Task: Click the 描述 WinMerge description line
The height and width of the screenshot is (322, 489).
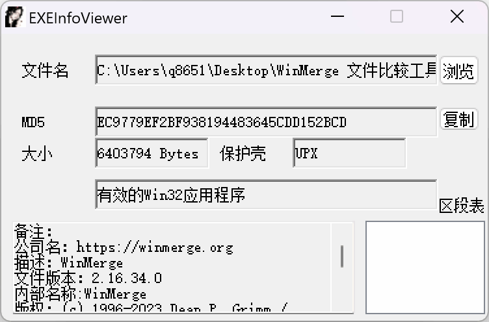Action: pos(69,263)
